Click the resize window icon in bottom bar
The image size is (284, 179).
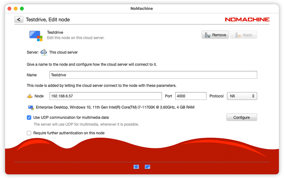click(x=147, y=167)
